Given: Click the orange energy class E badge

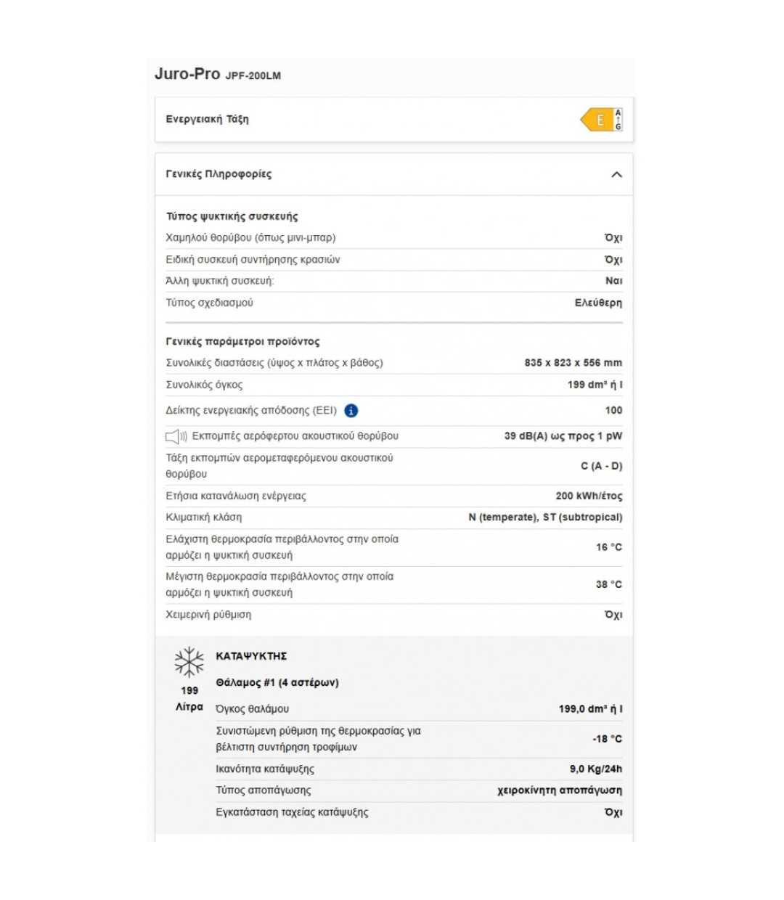Looking at the screenshot, I should coord(597,120).
